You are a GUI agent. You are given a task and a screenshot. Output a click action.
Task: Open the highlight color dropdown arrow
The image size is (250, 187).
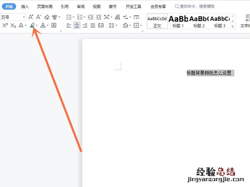[37, 25]
